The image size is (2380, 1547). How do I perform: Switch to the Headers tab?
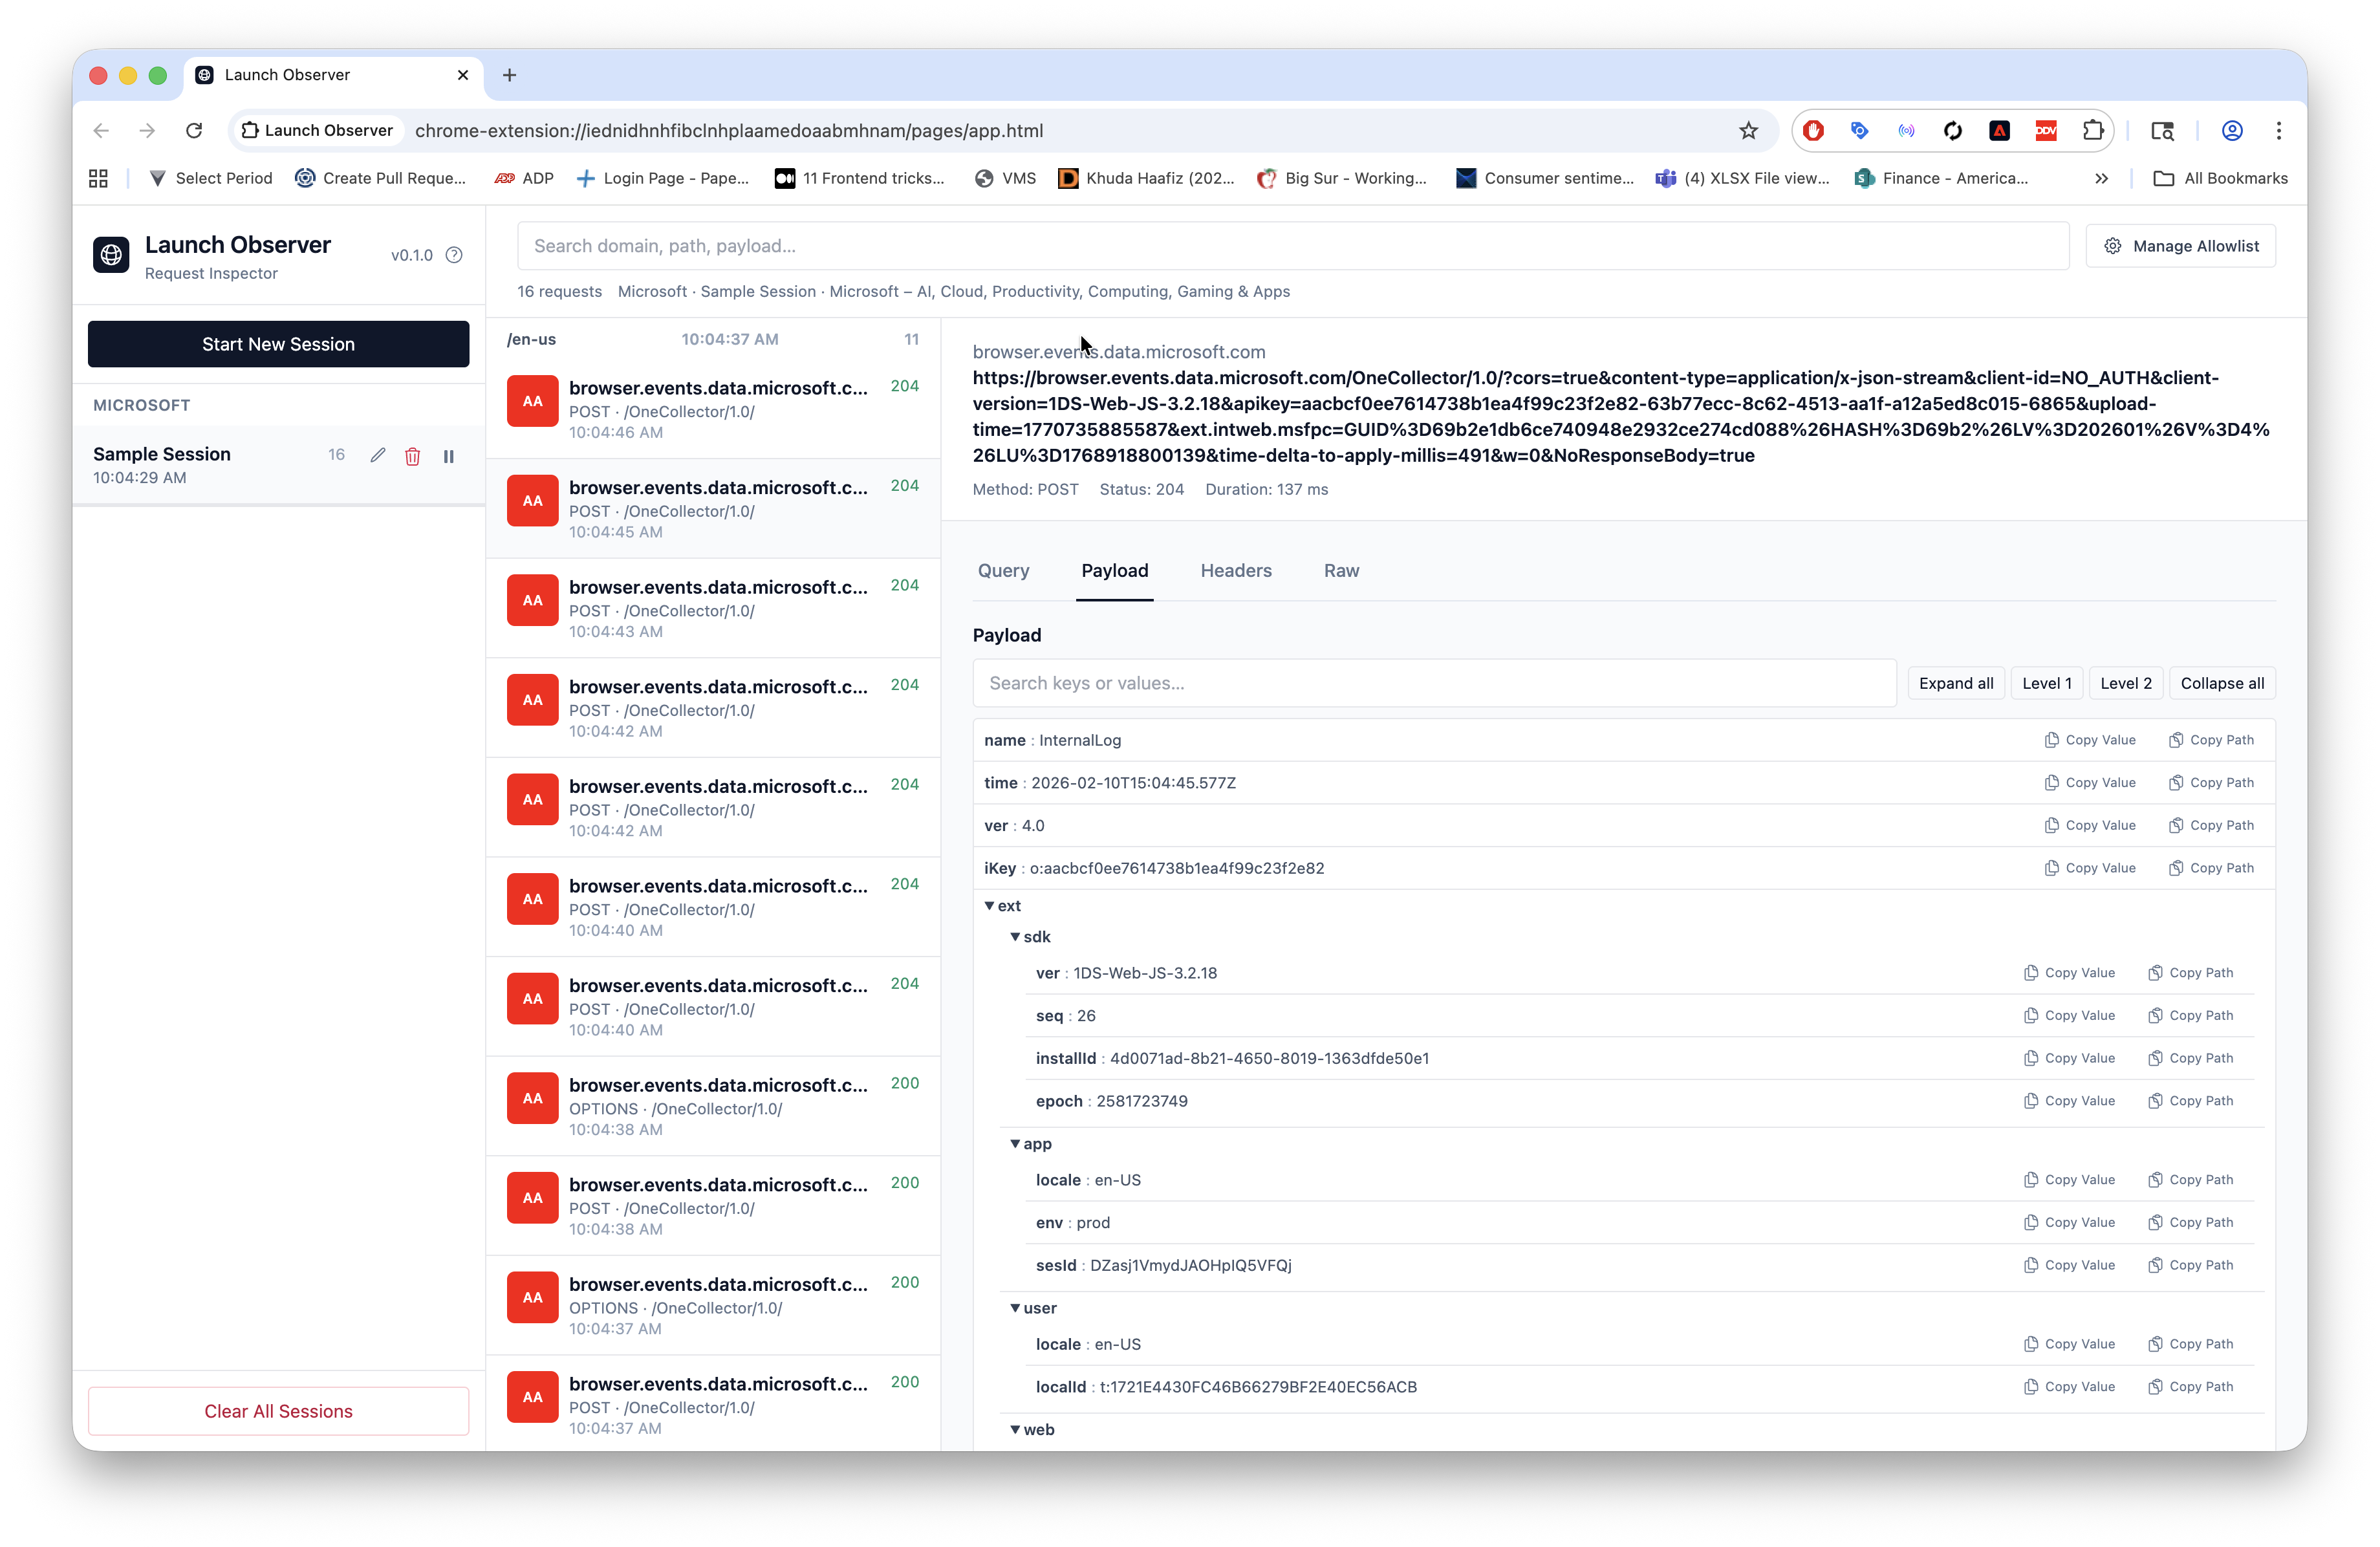click(x=1236, y=571)
